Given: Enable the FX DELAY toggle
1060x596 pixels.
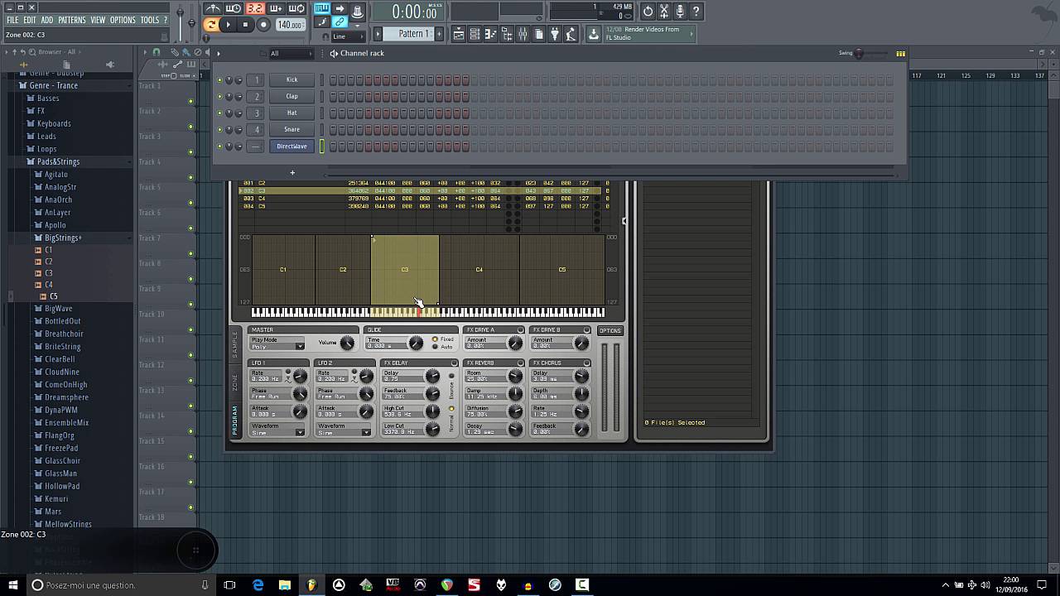Looking at the screenshot, I should 454,363.
